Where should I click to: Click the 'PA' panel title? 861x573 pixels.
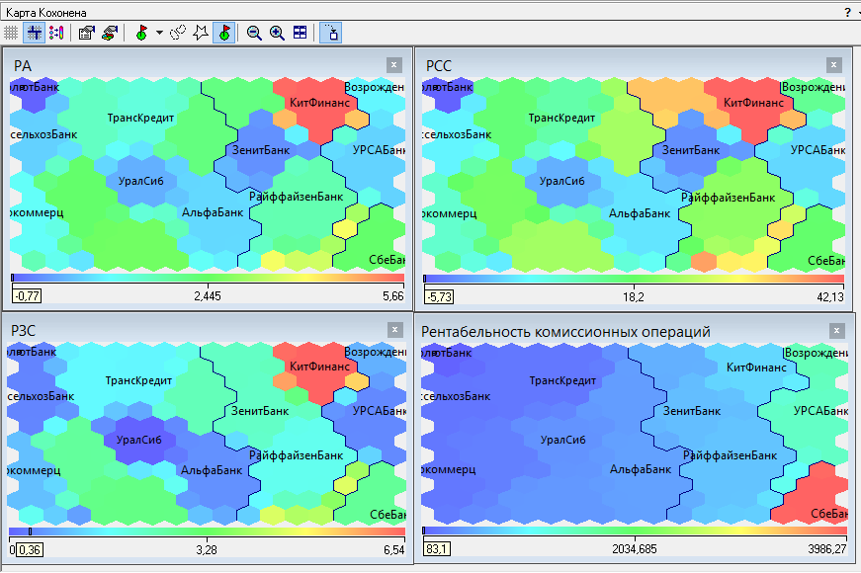[23, 66]
